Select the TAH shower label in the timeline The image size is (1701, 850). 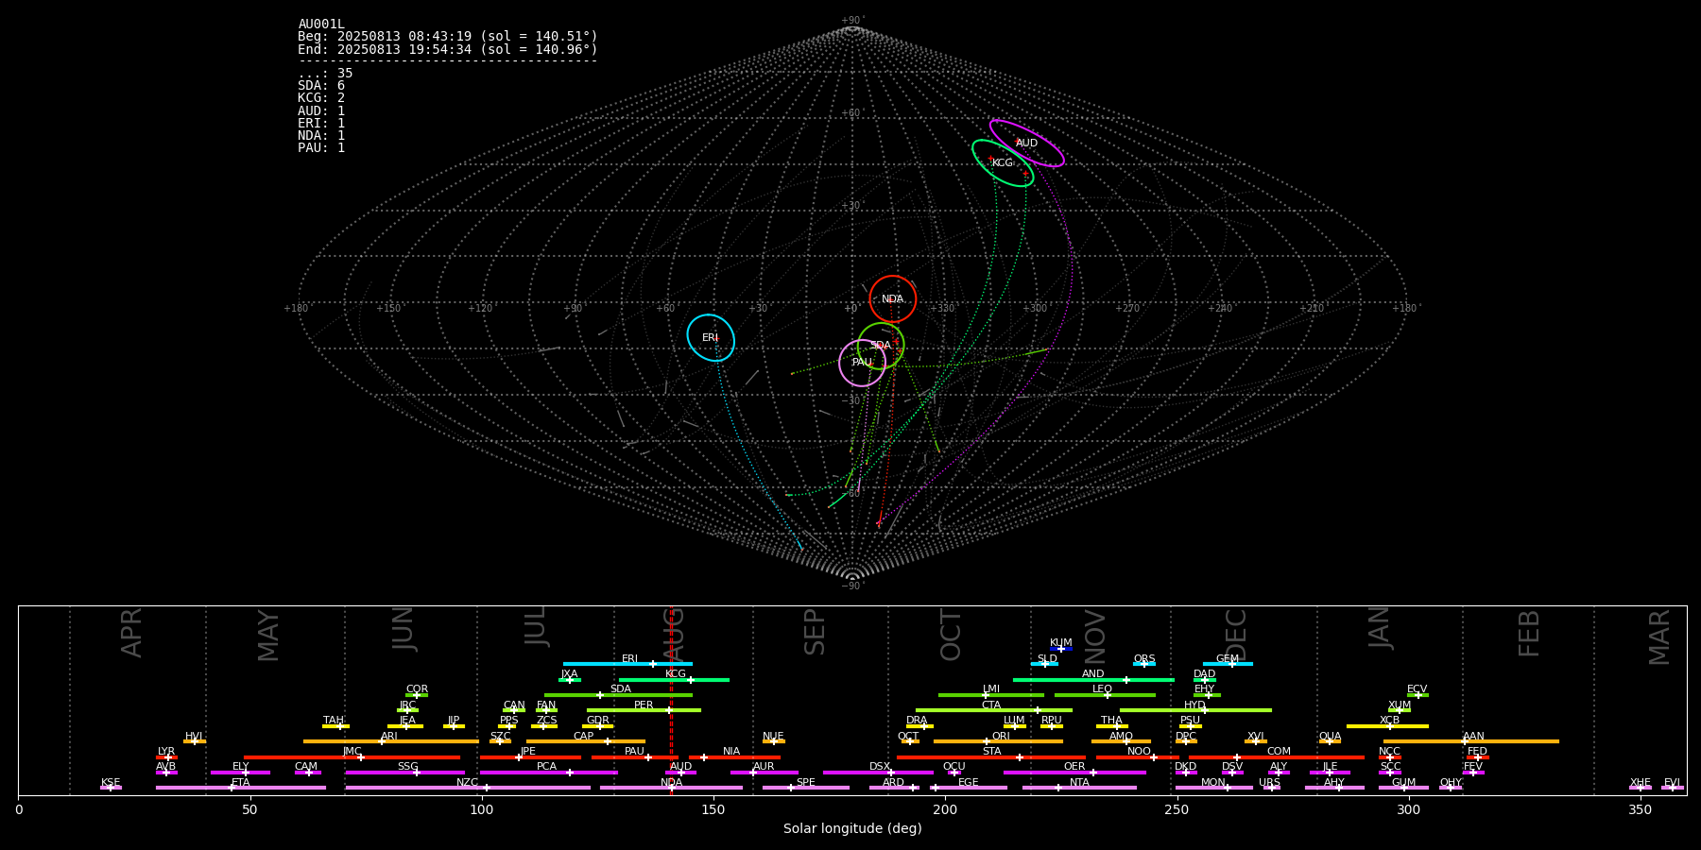[x=334, y=721]
